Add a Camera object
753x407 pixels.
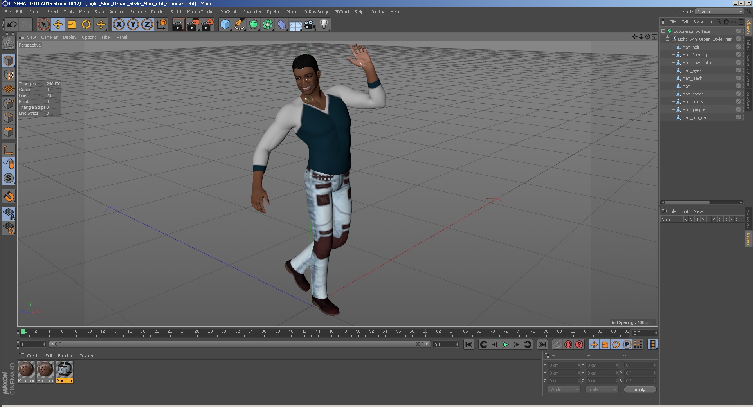310,25
